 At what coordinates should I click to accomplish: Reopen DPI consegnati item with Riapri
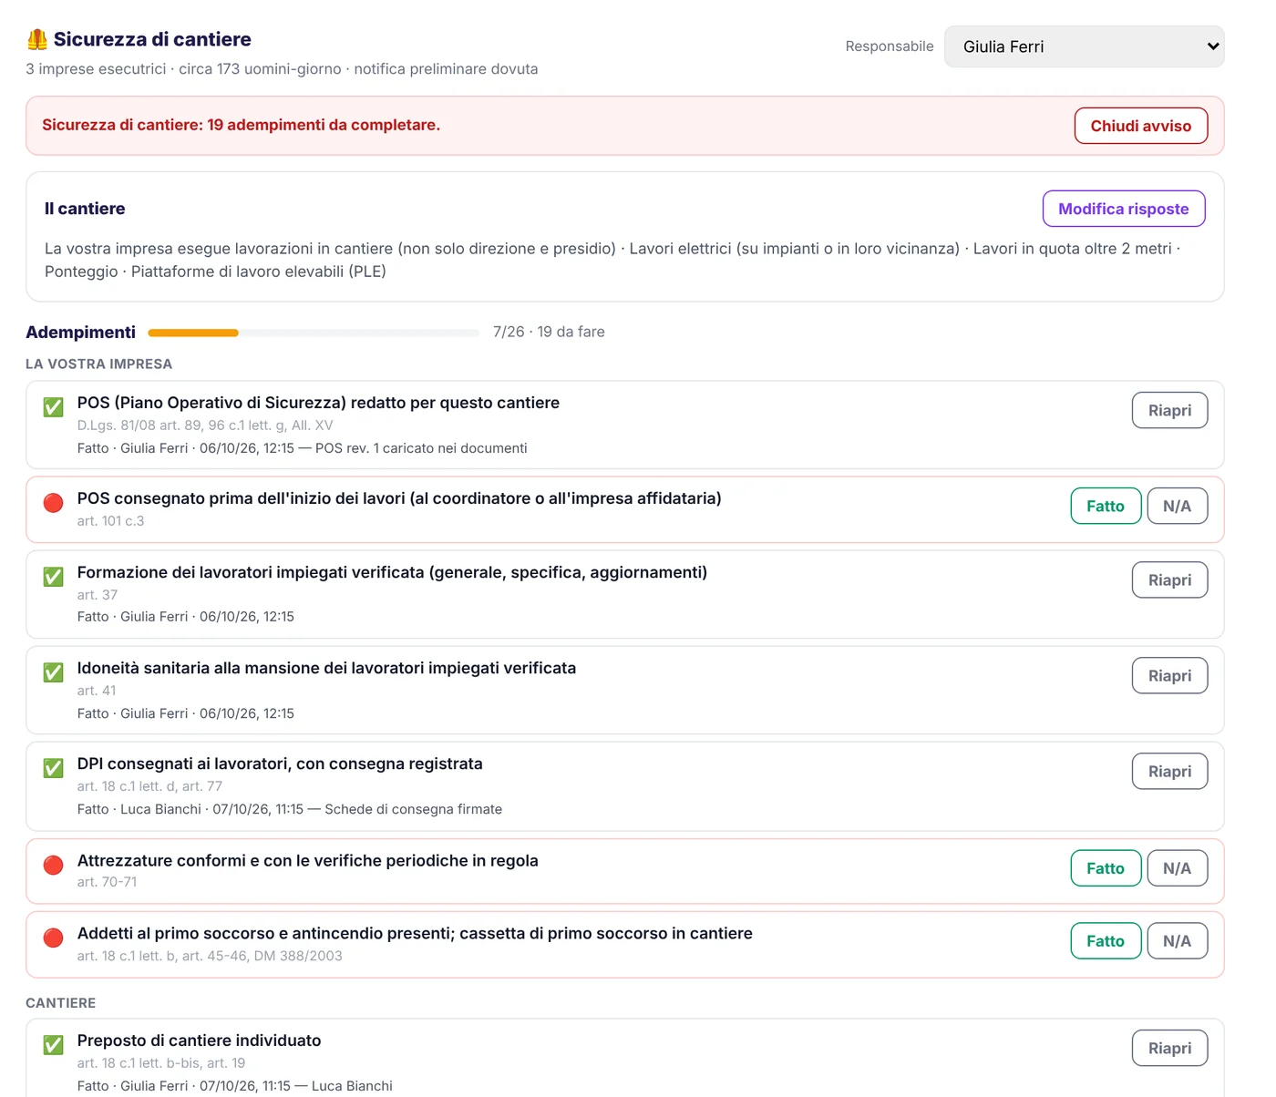coord(1170,771)
